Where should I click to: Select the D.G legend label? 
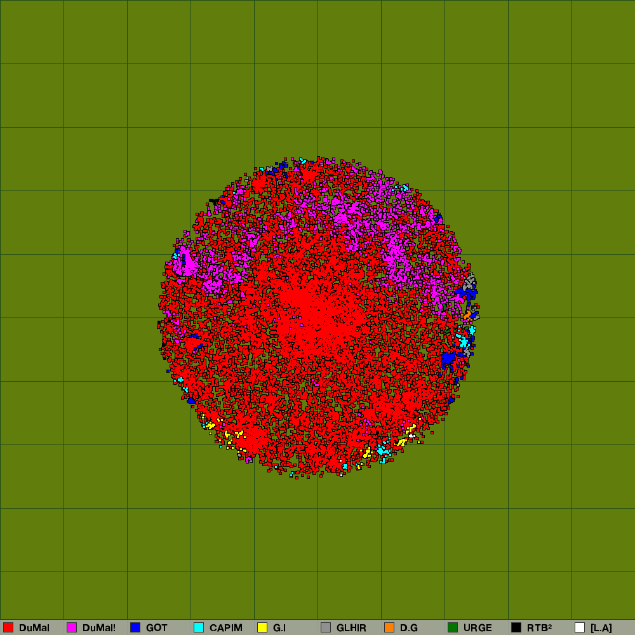(408, 628)
